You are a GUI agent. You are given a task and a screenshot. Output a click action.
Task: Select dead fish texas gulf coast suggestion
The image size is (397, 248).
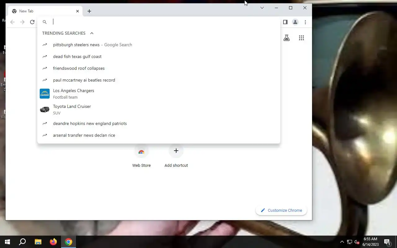(x=159, y=56)
